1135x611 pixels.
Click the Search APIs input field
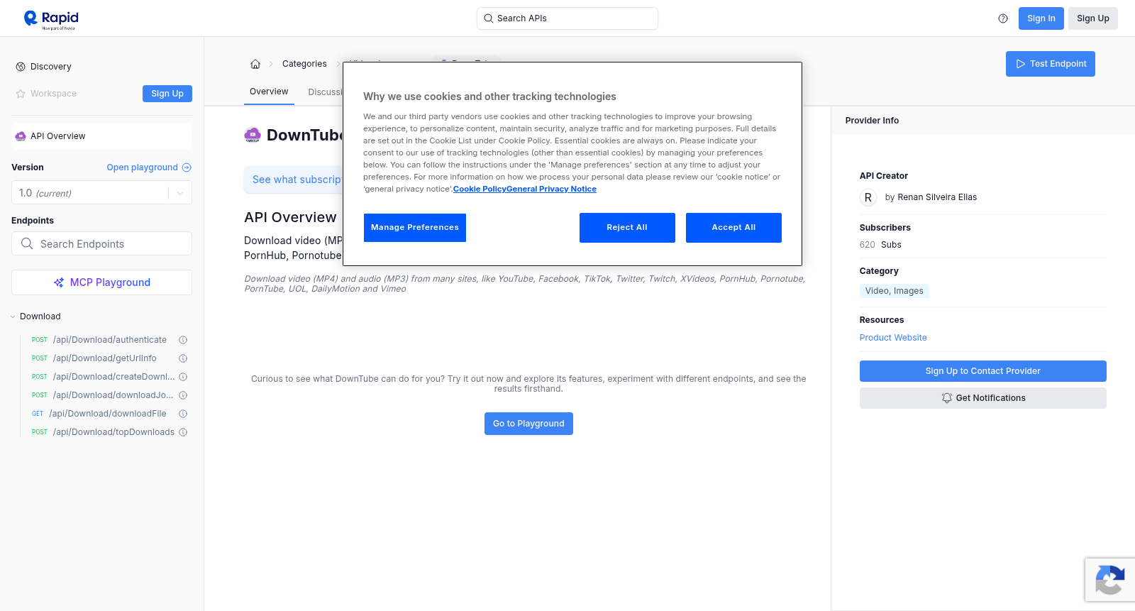tap(567, 18)
